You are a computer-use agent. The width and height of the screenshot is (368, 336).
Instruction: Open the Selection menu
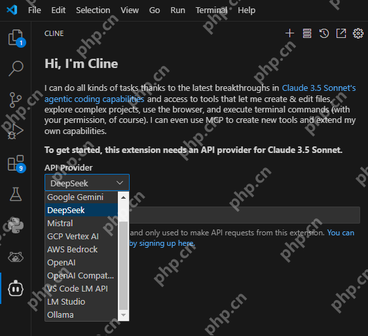pyautogui.click(x=93, y=10)
